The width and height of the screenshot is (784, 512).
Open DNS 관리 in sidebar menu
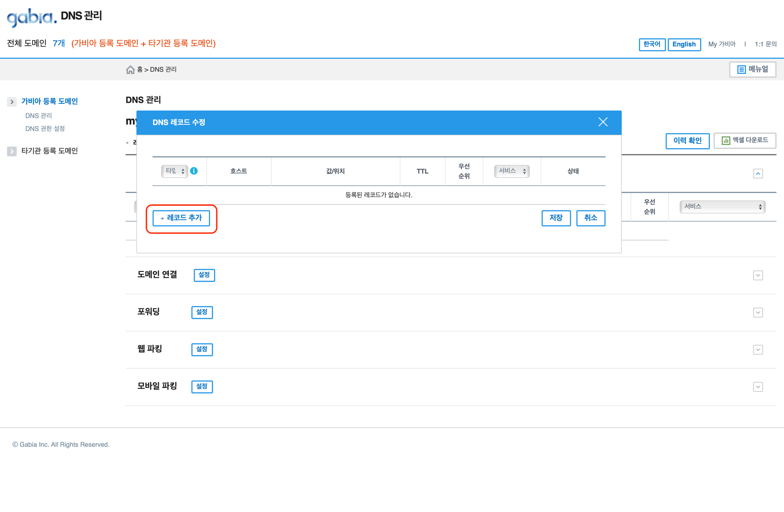click(x=38, y=116)
